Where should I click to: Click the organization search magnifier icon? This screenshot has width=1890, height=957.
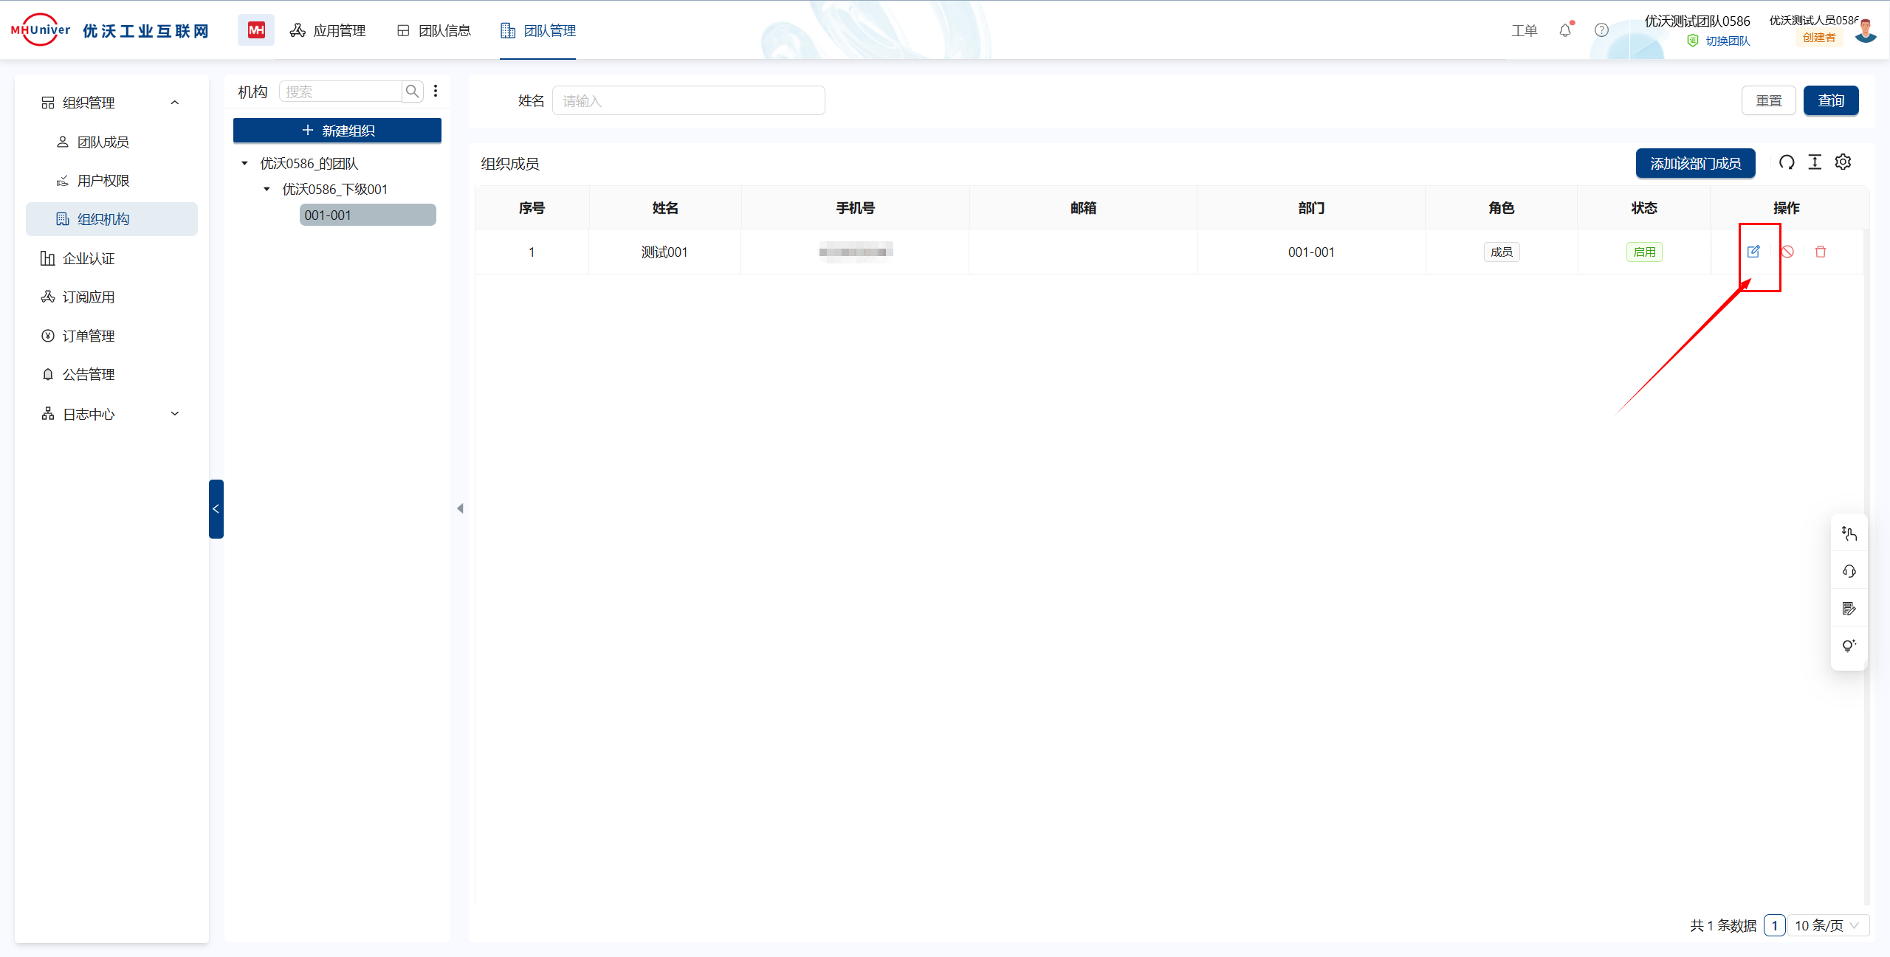coord(413,91)
